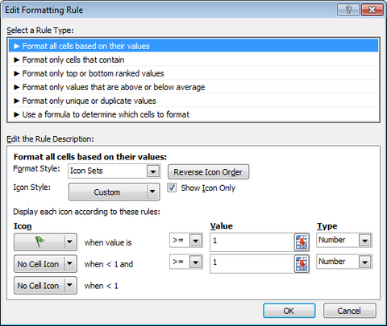Open the first Number type dropdown

tap(344, 240)
